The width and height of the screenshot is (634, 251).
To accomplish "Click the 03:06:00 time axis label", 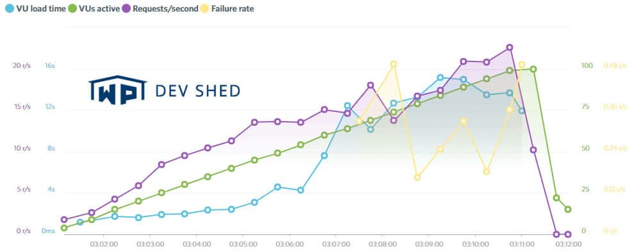I will point(290,244).
